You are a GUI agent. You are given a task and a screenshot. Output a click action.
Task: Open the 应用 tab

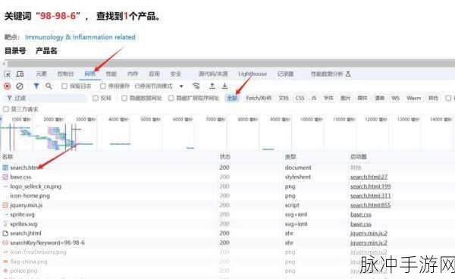pyautogui.click(x=154, y=74)
